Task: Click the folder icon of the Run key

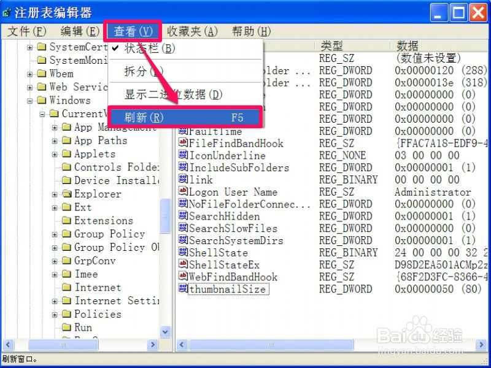Action: pos(68,327)
